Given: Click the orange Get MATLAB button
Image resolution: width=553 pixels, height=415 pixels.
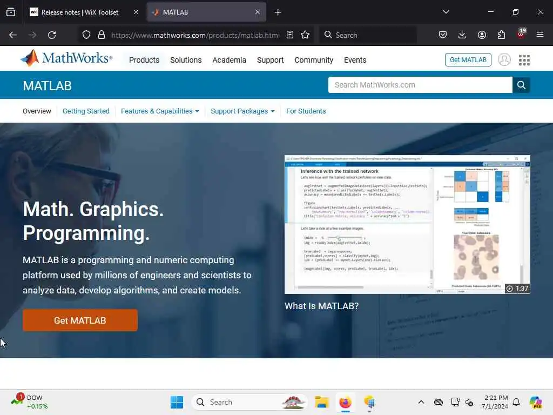Looking at the screenshot, I should [80, 320].
